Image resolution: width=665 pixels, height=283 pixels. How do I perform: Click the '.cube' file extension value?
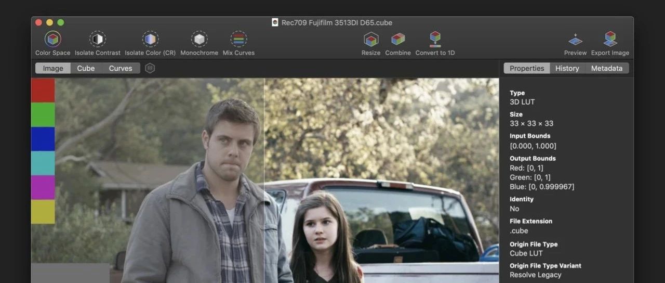pos(519,231)
